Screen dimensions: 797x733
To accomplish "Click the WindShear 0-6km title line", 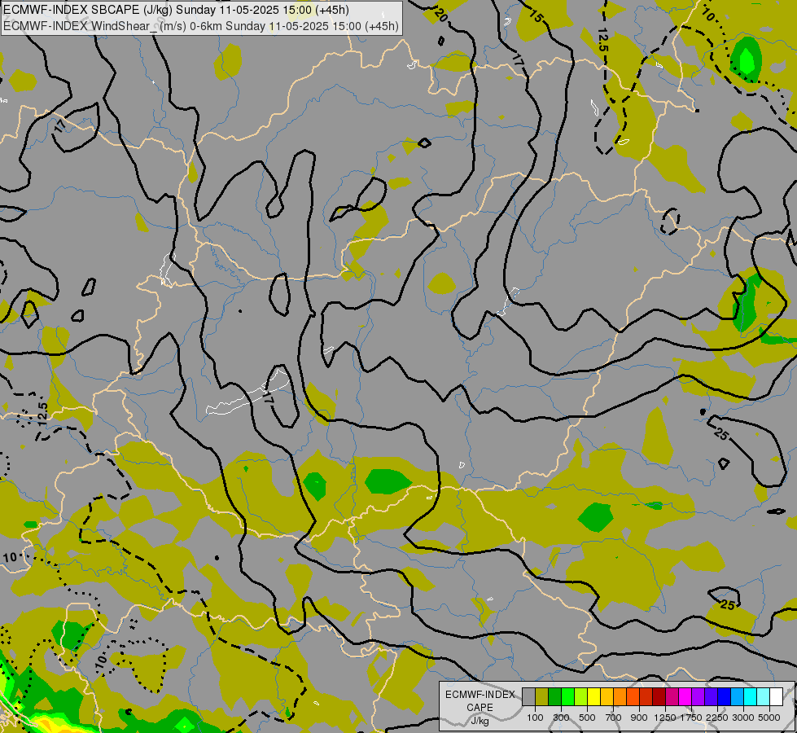I will pos(201,26).
